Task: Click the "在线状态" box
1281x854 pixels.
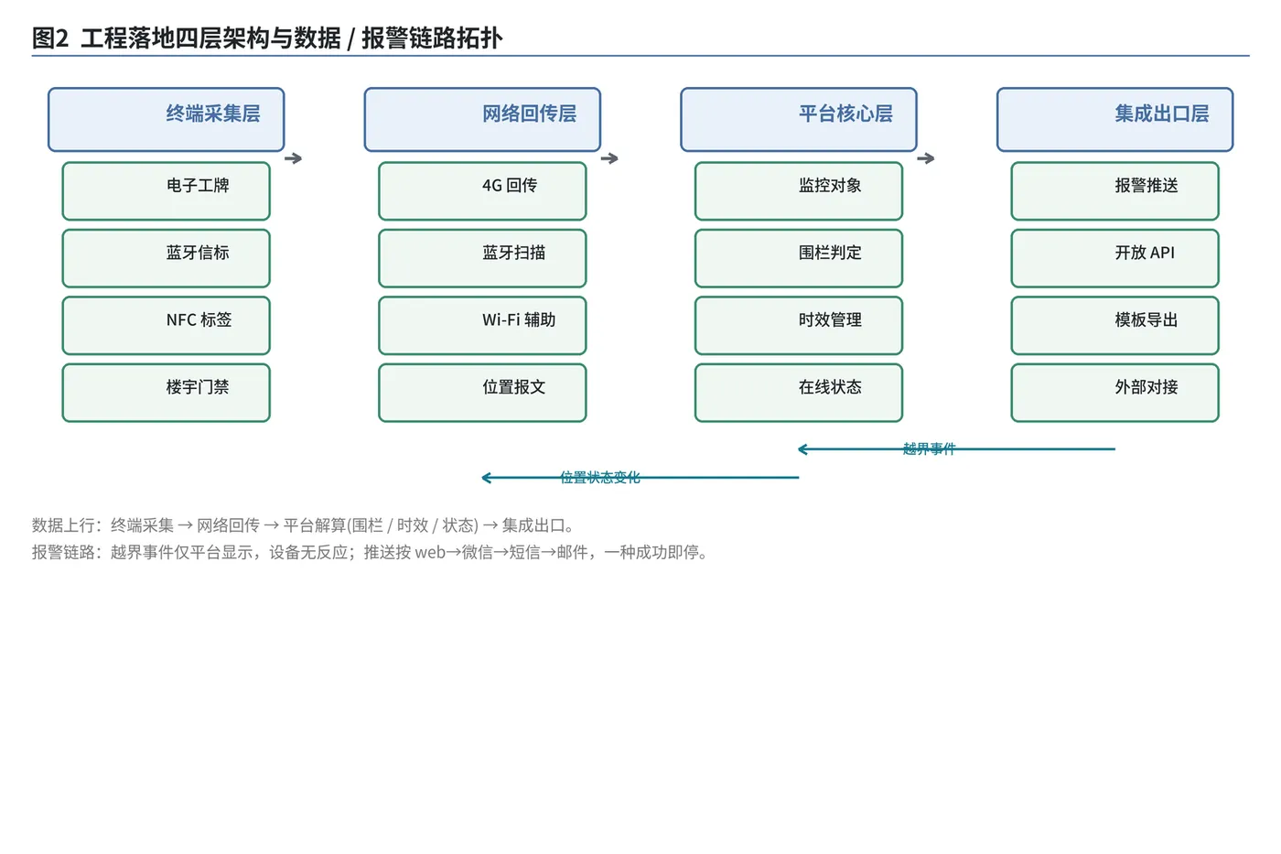Action: [799, 393]
